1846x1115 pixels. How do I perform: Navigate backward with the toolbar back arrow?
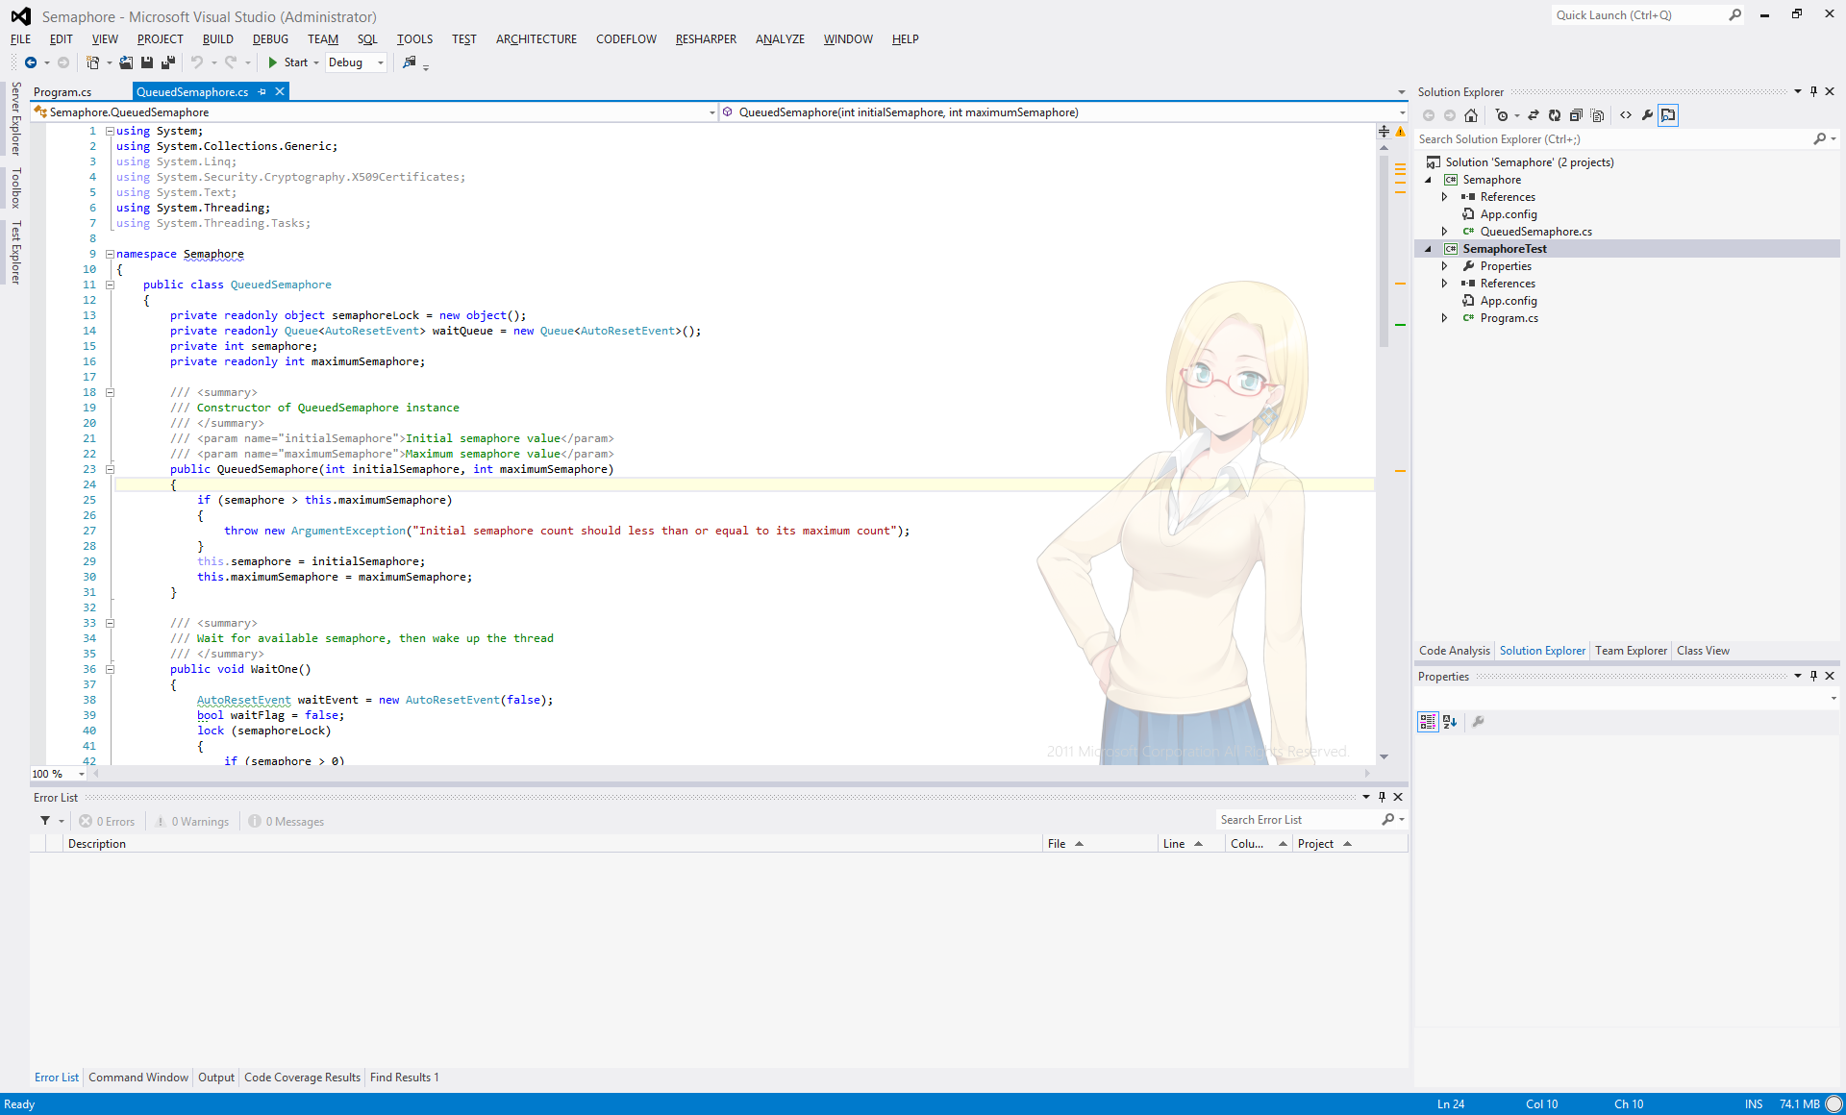pyautogui.click(x=31, y=62)
